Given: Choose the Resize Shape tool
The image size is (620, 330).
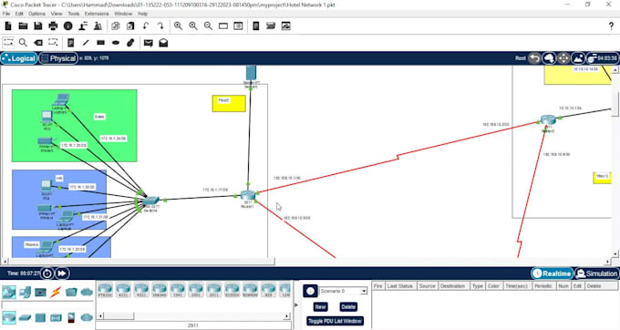Looking at the screenshot, I should [53, 42].
